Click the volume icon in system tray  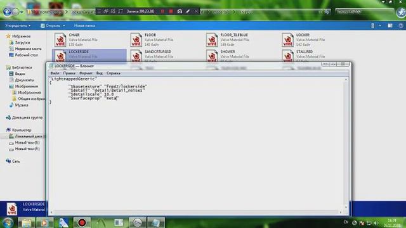[x=376, y=223]
